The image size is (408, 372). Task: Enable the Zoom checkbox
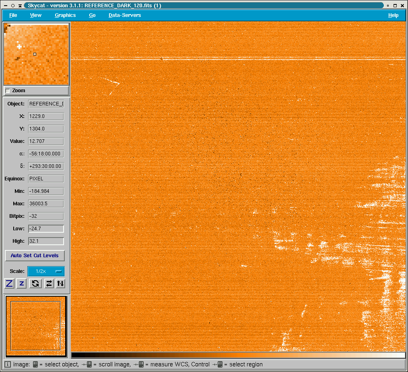click(x=8, y=91)
